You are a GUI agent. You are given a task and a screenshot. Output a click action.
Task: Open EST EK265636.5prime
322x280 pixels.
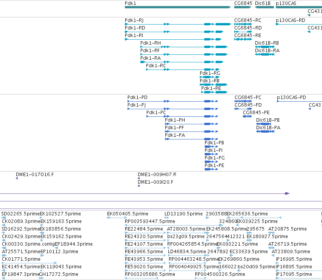coord(247,214)
